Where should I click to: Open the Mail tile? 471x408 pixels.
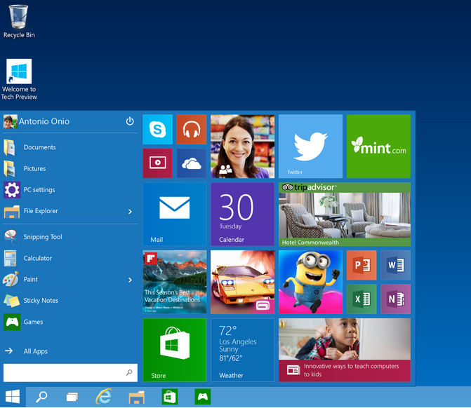coord(174,214)
